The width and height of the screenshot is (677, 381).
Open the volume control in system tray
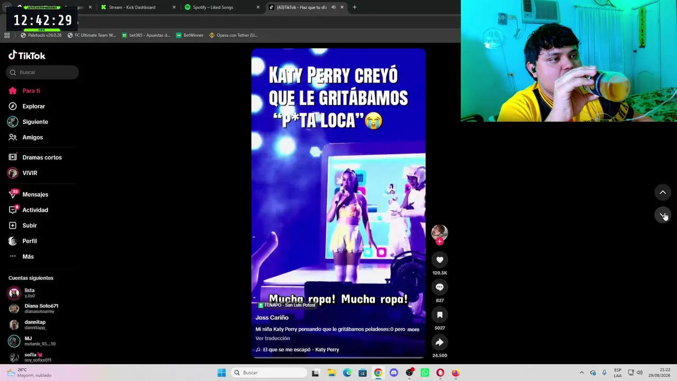pyautogui.click(x=639, y=373)
